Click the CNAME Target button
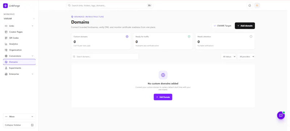Viewport: 290px width, 131px height. 223,26
